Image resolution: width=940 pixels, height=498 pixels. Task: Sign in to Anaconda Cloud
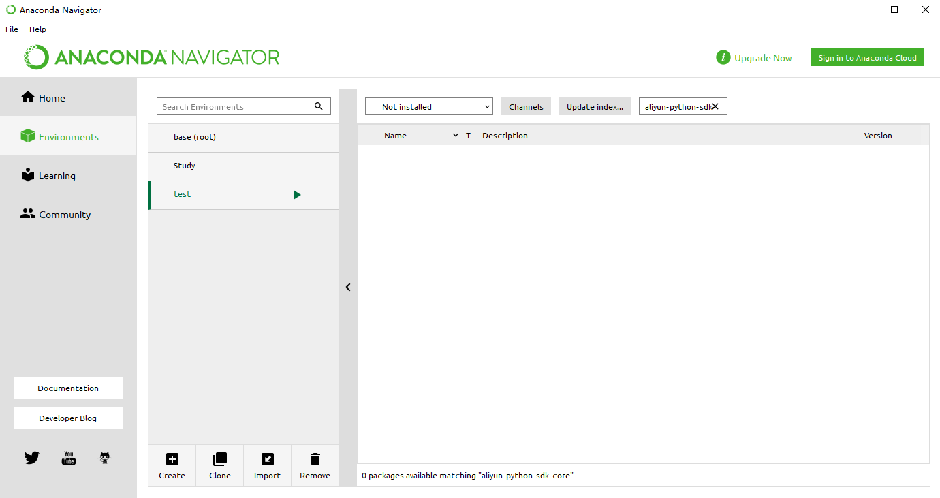(x=867, y=58)
